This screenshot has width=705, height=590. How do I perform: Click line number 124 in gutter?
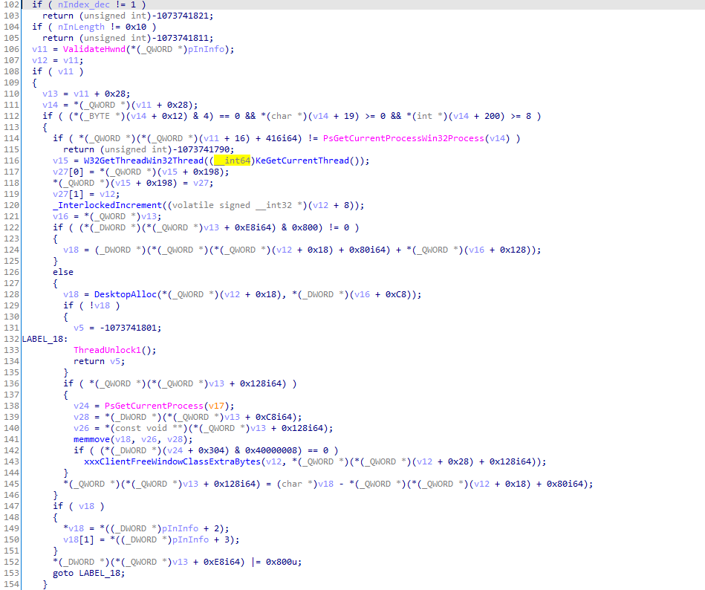(12, 250)
